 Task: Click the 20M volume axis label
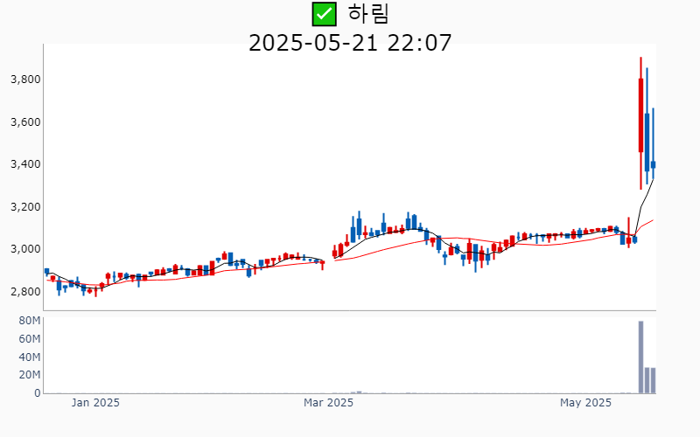click(x=30, y=375)
